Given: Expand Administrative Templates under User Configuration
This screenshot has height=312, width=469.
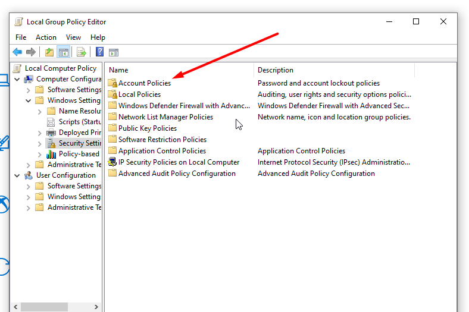Looking at the screenshot, I should (29, 208).
